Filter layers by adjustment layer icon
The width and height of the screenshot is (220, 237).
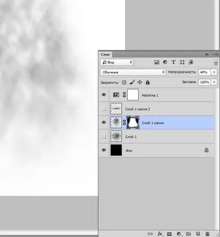coord(165,62)
